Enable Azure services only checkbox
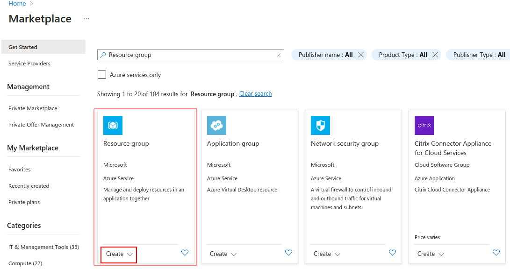 [102, 75]
